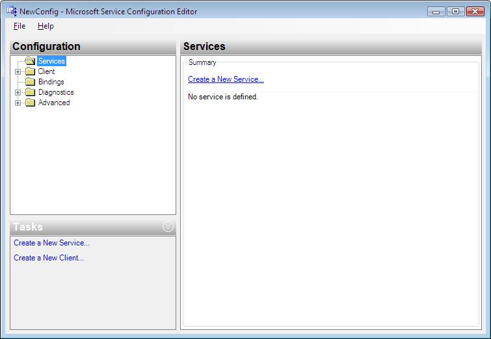Collapse the Tasks panel using its chevron
Viewport: 491px width, 339px height.
tap(168, 227)
